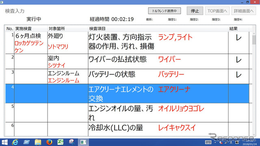Viewport: 260px width, 146px height.
Task: Click the 履歴1: label
Action: click(x=172, y=19)
